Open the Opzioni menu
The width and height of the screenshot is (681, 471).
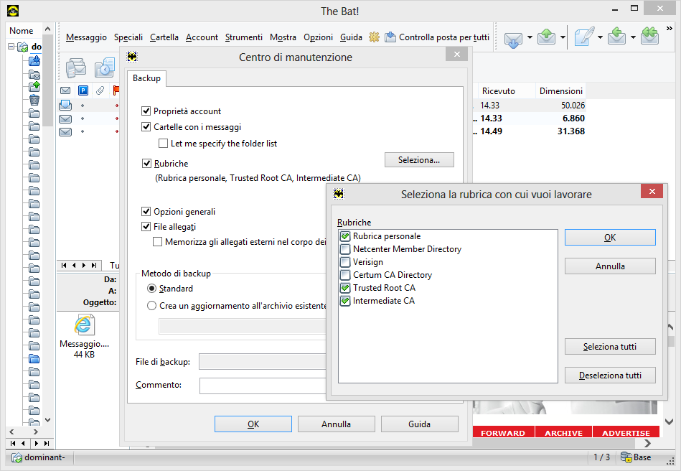[319, 37]
